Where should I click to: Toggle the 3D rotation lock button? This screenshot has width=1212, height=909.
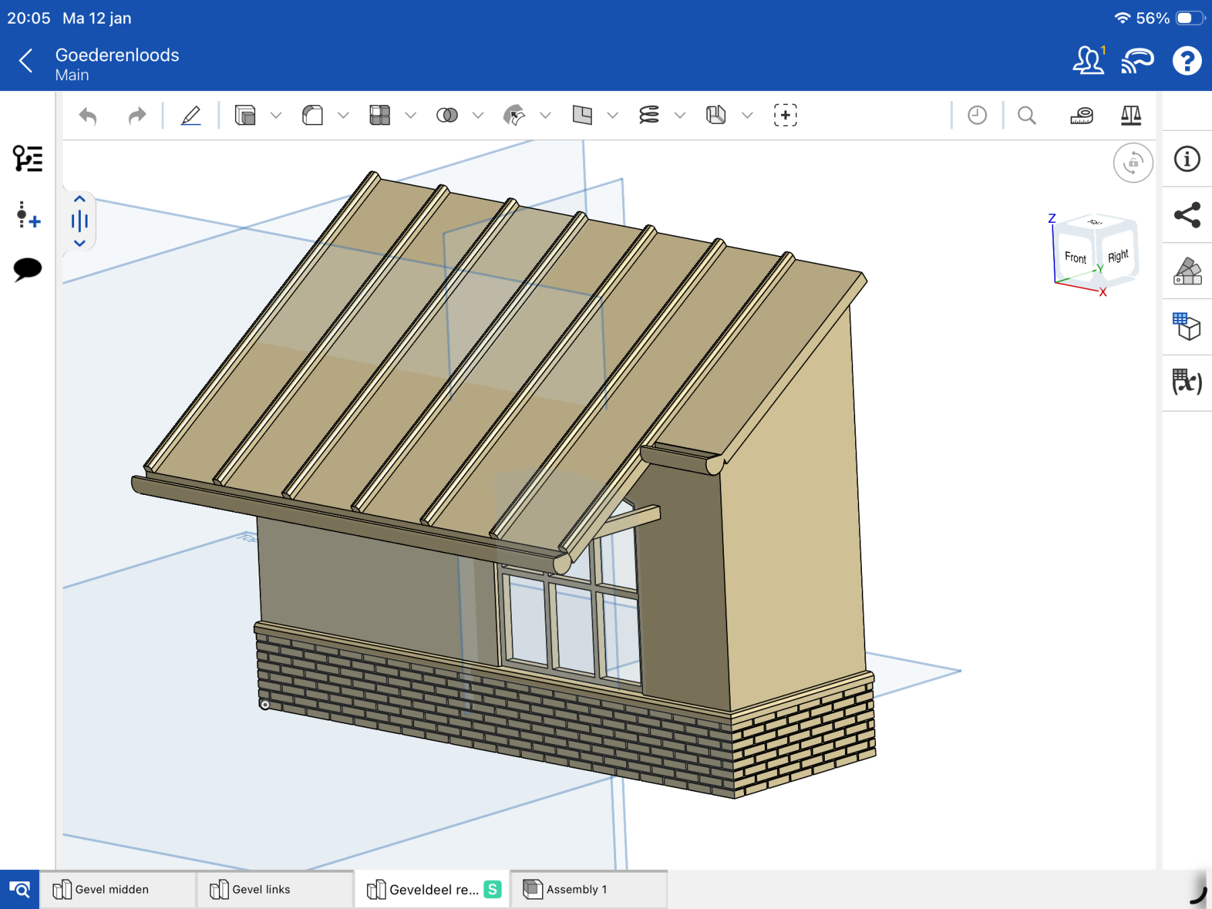[1133, 163]
